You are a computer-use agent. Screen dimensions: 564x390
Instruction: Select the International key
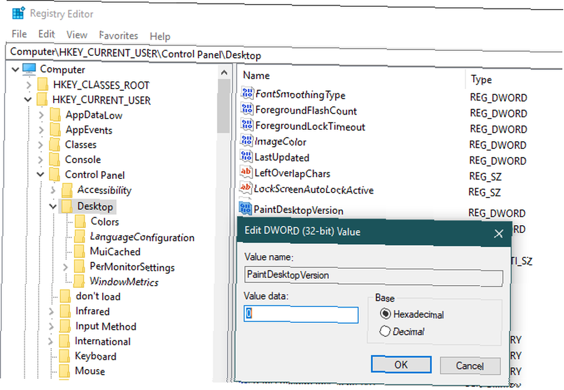pyautogui.click(x=103, y=341)
